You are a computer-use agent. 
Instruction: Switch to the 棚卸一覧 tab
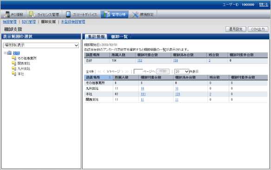[x=119, y=37]
